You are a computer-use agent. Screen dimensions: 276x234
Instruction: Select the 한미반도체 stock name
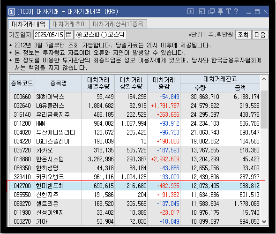pos(50,186)
